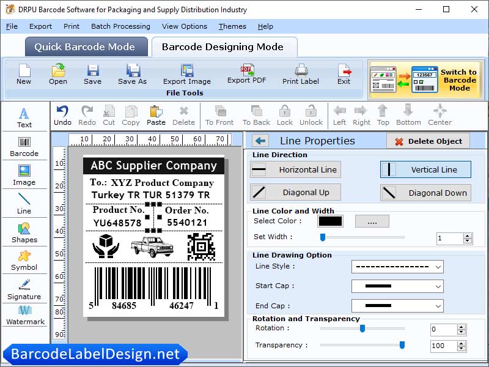Select Horizontal Line direction
Viewport: 489px width, 367px height.
295,169
